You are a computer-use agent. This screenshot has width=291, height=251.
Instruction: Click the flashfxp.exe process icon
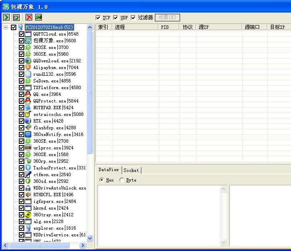coord(28,128)
